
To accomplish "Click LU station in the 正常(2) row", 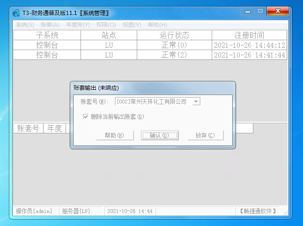I will [x=109, y=55].
